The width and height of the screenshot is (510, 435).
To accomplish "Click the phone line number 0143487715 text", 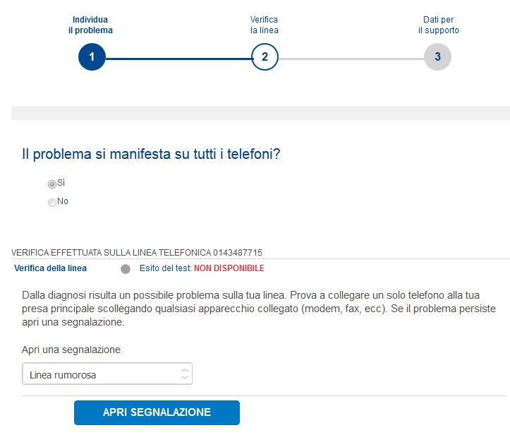I will (238, 252).
